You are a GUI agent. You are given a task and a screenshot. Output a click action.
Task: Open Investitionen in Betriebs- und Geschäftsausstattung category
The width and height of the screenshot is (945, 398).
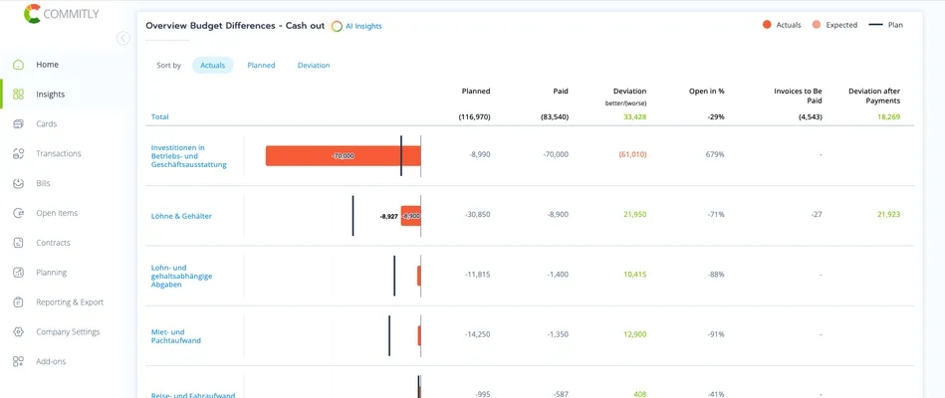pyautogui.click(x=188, y=156)
